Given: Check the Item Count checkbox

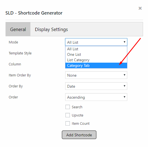Looking at the screenshot, I should (68, 123).
